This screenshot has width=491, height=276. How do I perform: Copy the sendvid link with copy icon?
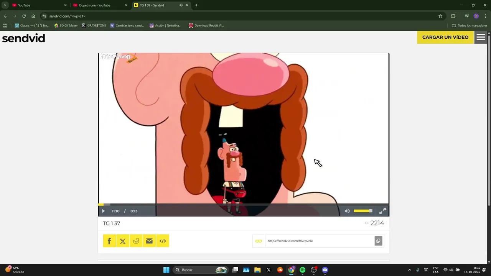click(378, 241)
